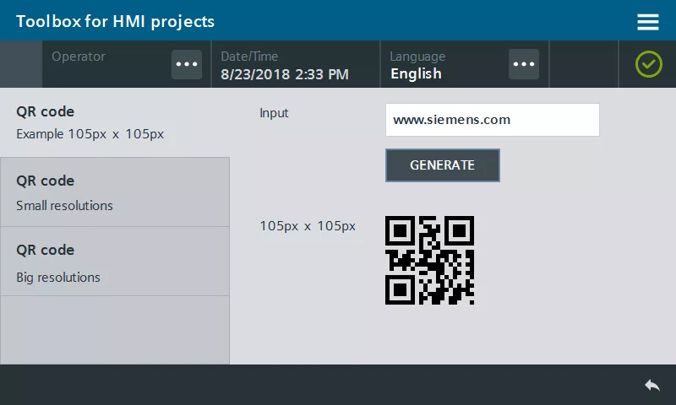Click the empty sidebar area below tabs

click(115, 330)
